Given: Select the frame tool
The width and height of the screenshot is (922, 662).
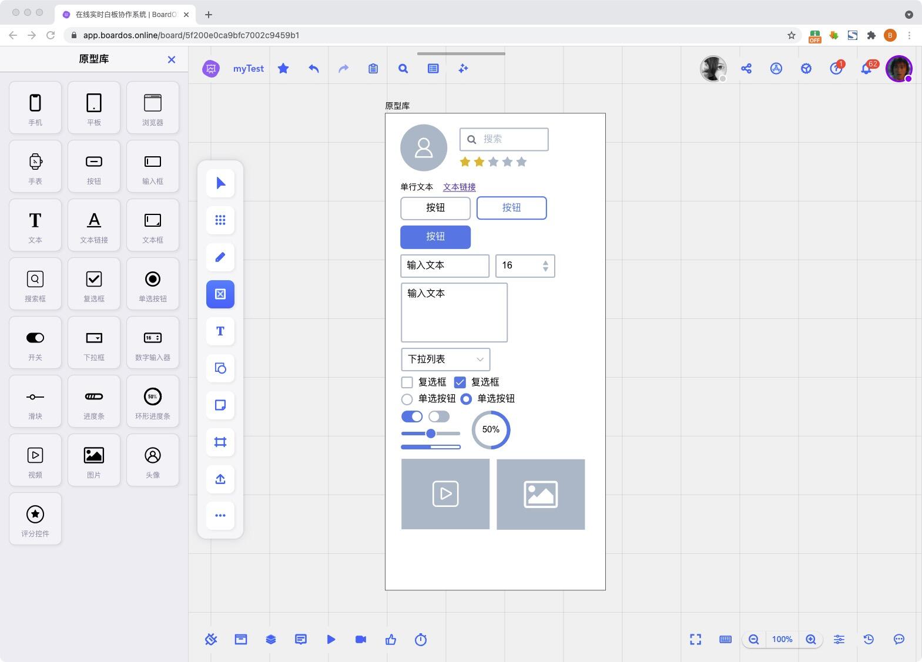Looking at the screenshot, I should point(220,442).
